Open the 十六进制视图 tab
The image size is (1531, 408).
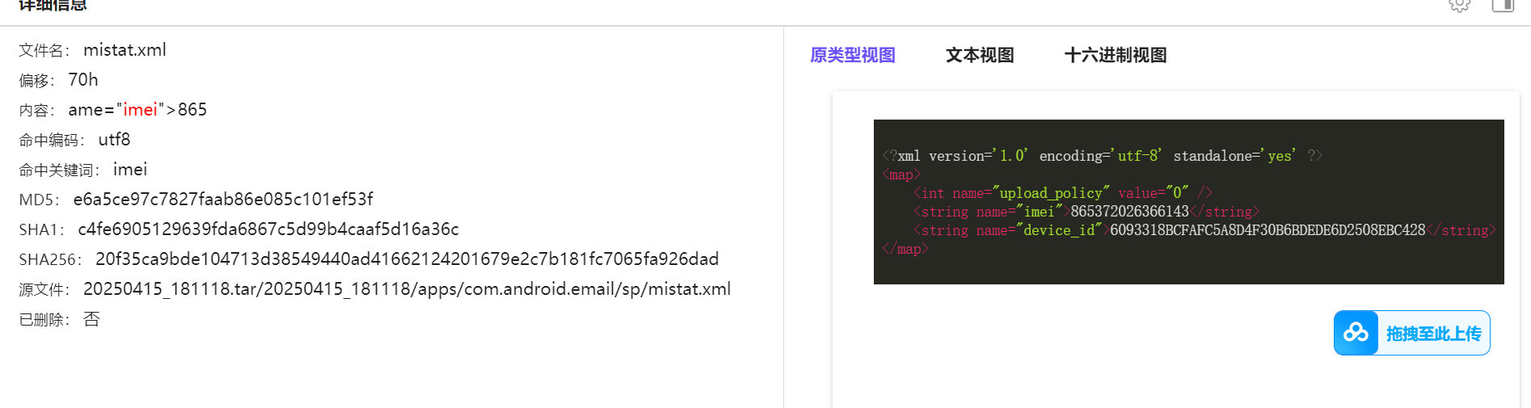1116,55
